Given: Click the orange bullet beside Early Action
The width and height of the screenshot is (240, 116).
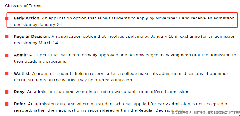Looking at the screenshot, I should tap(7, 19).
